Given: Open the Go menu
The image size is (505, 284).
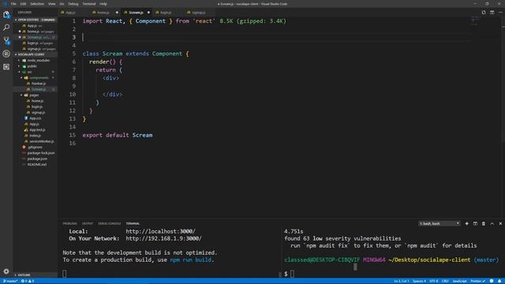Looking at the screenshot, I should click(62, 4).
